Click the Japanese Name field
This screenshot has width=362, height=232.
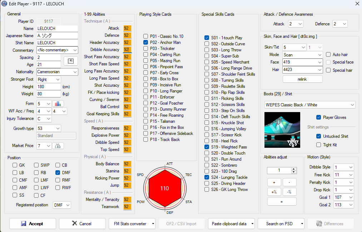coord(57,36)
